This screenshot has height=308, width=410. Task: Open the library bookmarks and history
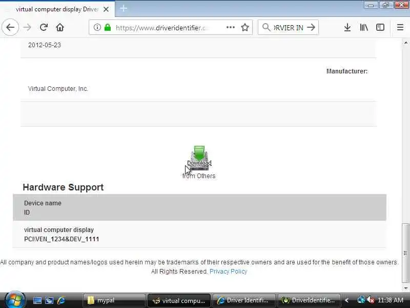[364, 27]
